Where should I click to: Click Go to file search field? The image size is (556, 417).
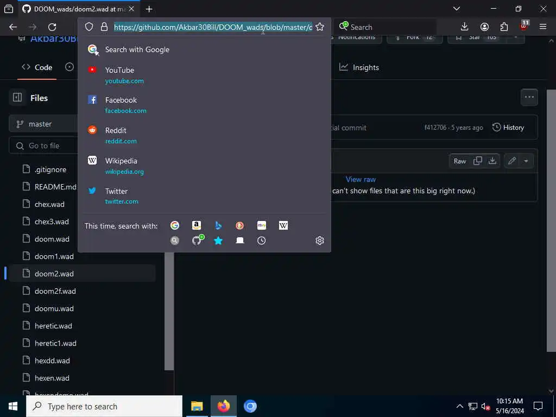[x=44, y=146]
